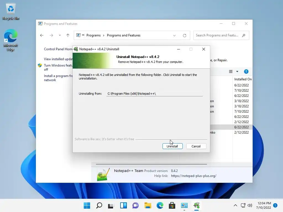Click the uninstall folder path field
Viewport: 283px width, 212px height.
coord(154,94)
